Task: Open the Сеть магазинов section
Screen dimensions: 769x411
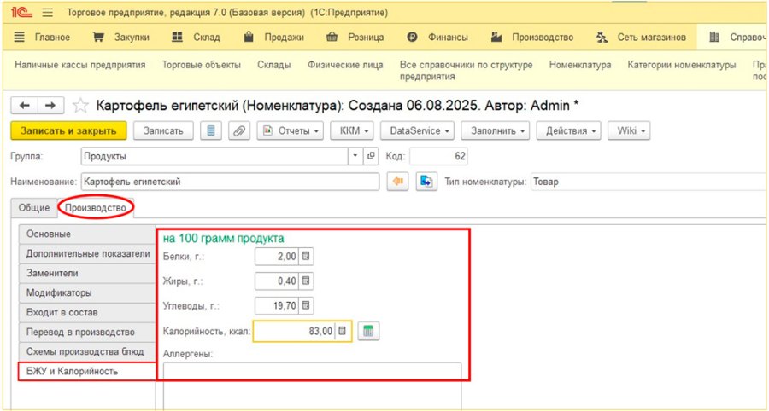Action: [x=641, y=38]
